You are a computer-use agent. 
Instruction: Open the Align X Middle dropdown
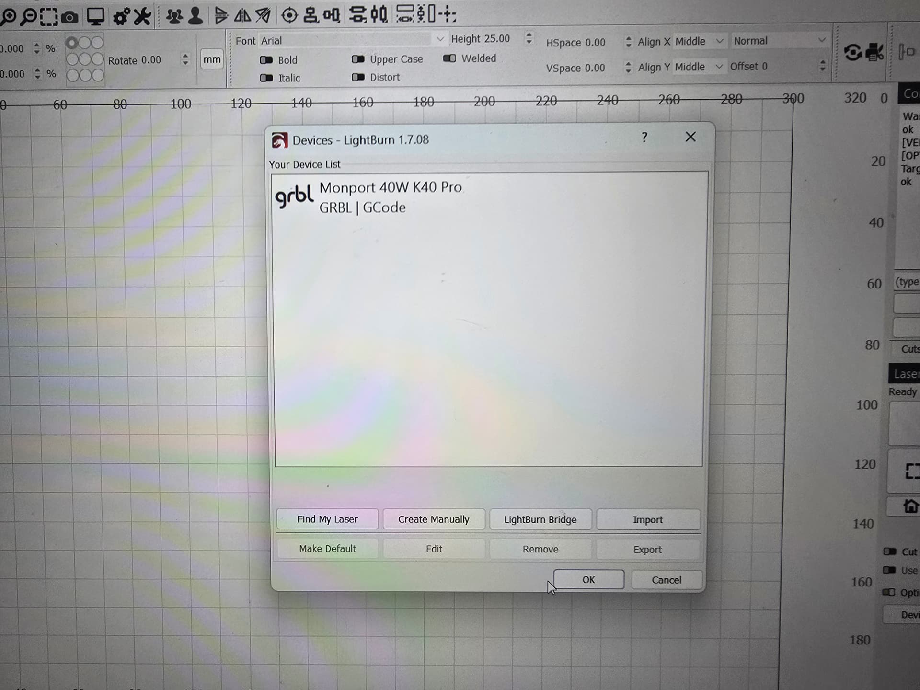tap(700, 42)
